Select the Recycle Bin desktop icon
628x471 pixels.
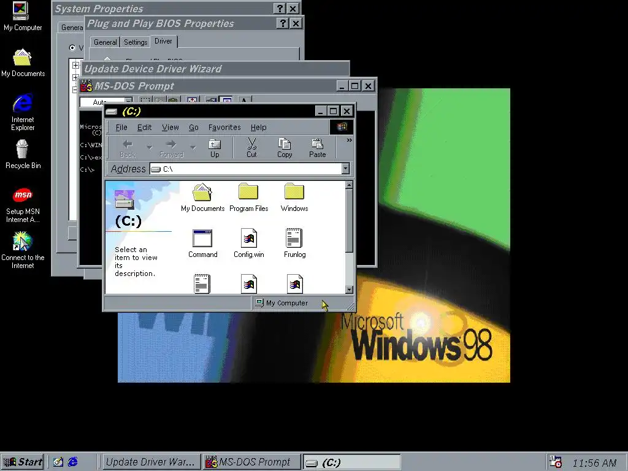(x=23, y=155)
